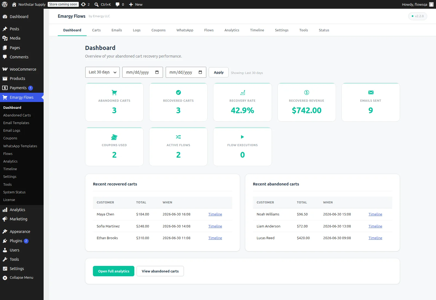Viewport: 436px width, 300px height.
Task: Click the comments bubble icon in admin bar
Action: (117, 4)
